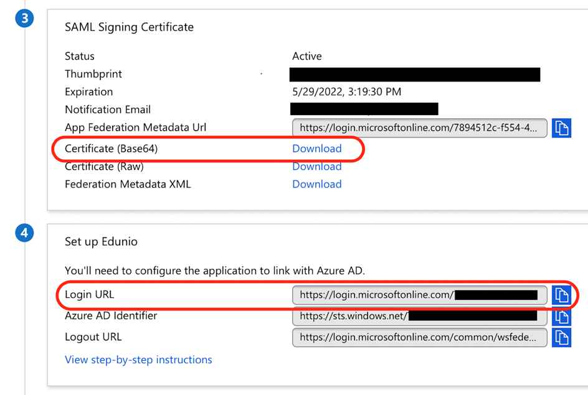The height and width of the screenshot is (395, 588).
Task: Click the SAML Signing Certificate heading
Action: click(129, 27)
